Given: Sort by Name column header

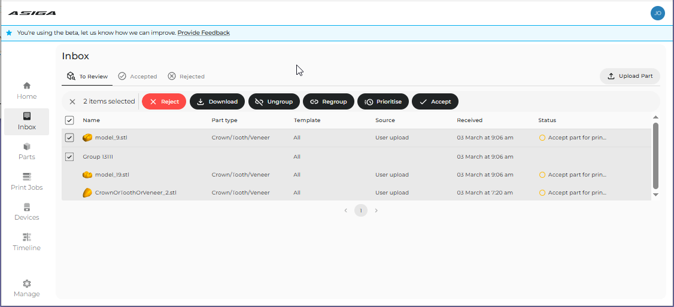Looking at the screenshot, I should pyautogui.click(x=91, y=120).
